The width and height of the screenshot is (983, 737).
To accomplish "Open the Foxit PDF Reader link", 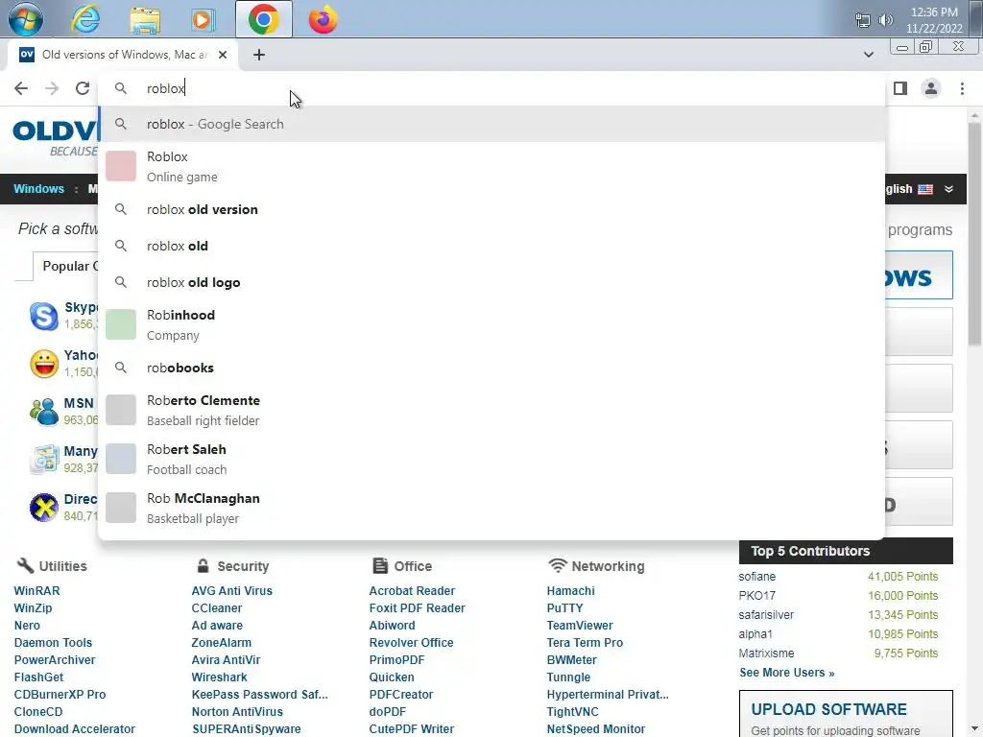I will [x=417, y=607].
